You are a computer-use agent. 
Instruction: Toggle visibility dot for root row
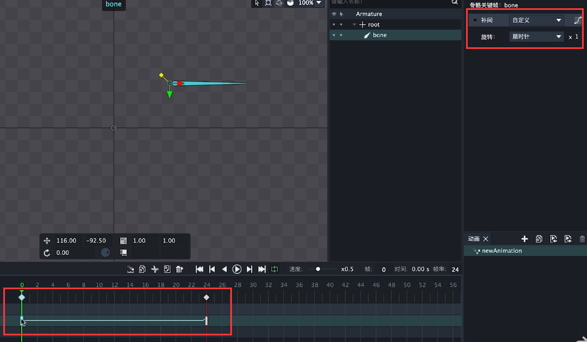coord(334,24)
